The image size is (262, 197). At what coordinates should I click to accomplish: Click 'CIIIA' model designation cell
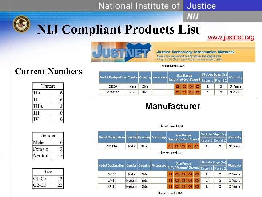[x=113, y=86]
